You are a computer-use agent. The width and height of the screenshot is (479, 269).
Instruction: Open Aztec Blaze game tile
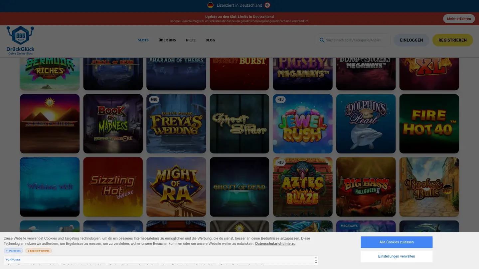303,187
